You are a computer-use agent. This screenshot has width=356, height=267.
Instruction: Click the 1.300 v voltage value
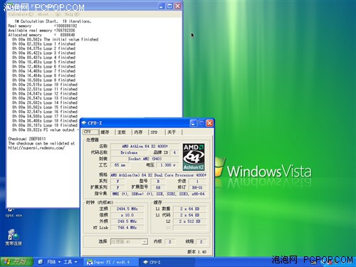click(168, 165)
